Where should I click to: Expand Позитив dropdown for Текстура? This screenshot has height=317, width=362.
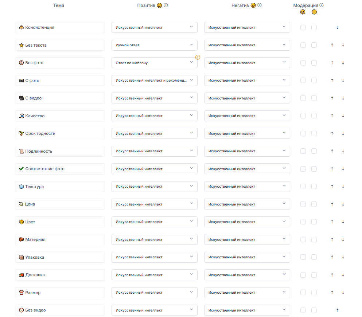click(155, 187)
